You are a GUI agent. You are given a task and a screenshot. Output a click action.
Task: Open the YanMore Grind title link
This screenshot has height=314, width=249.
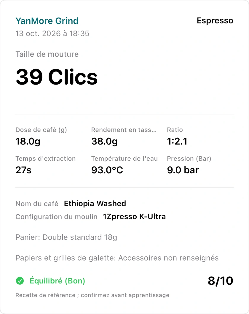[x=47, y=21]
